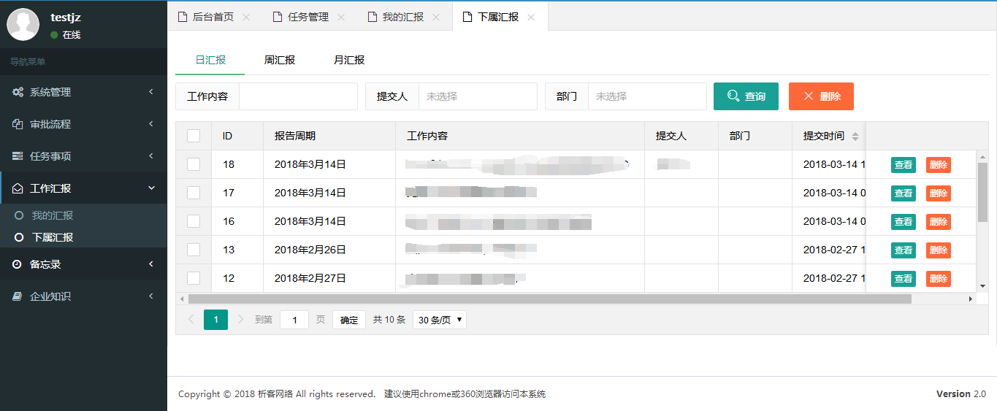Toggle the select-all checkbox in table header
Viewport: 997px width, 411px height.
point(194,136)
